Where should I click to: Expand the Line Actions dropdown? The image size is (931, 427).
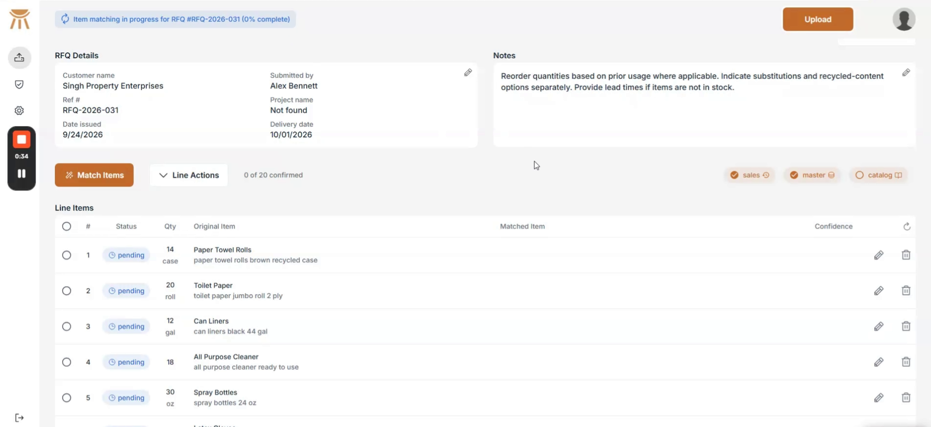(x=189, y=175)
